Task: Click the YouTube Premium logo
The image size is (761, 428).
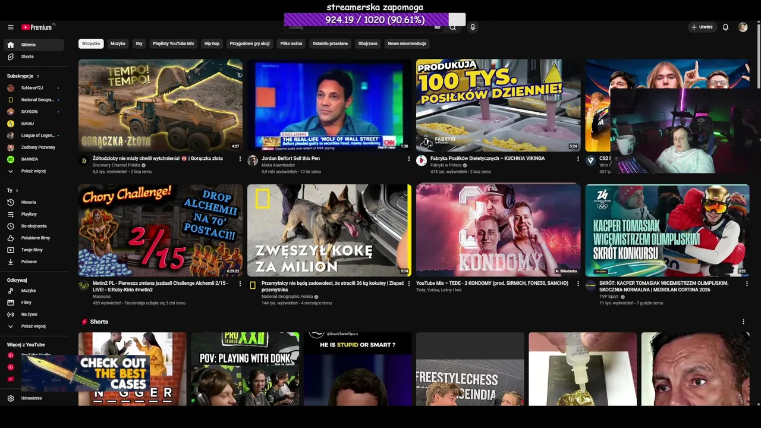Action: click(x=38, y=27)
